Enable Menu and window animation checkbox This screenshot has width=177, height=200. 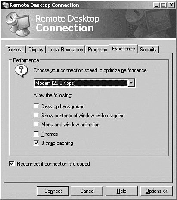coord(36,125)
